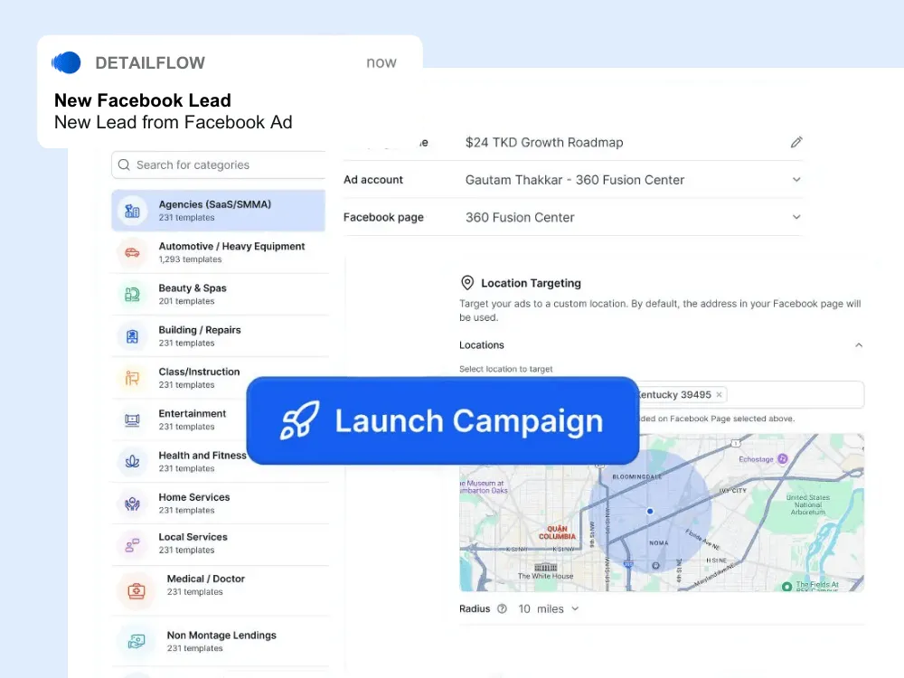Screen dimensions: 904x678
Task: Click the 'Facebook page' field label
Action: point(383,217)
